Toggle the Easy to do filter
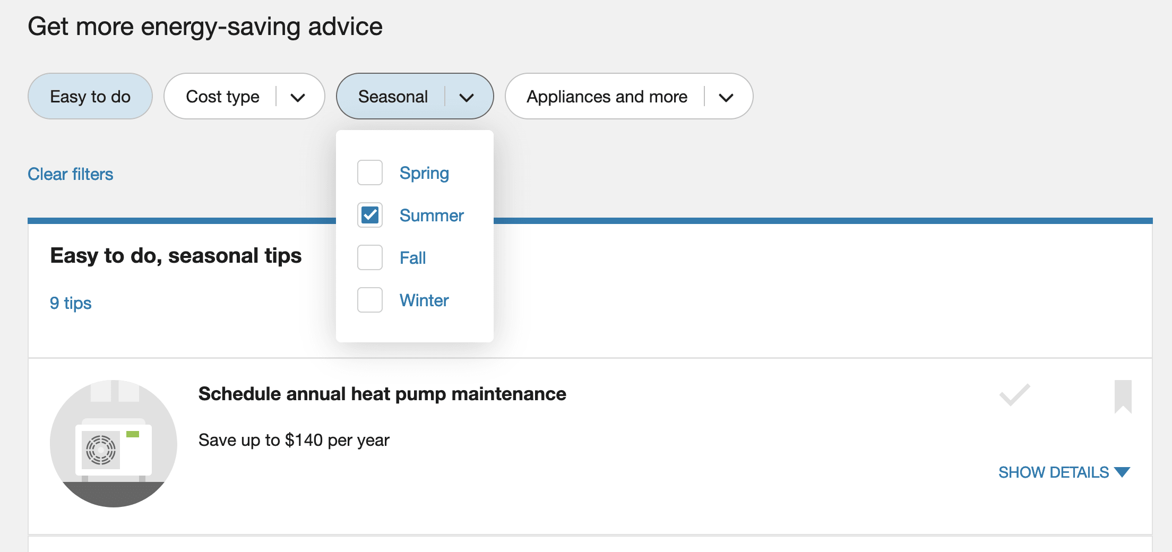Screen dimensions: 1172x552 pos(90,96)
